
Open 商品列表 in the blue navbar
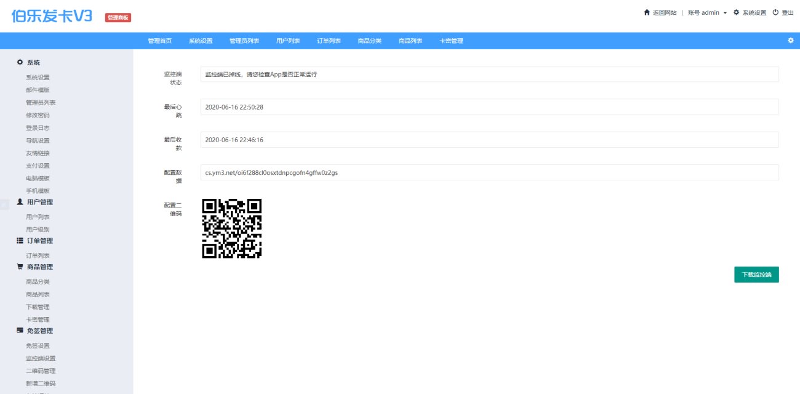click(410, 41)
